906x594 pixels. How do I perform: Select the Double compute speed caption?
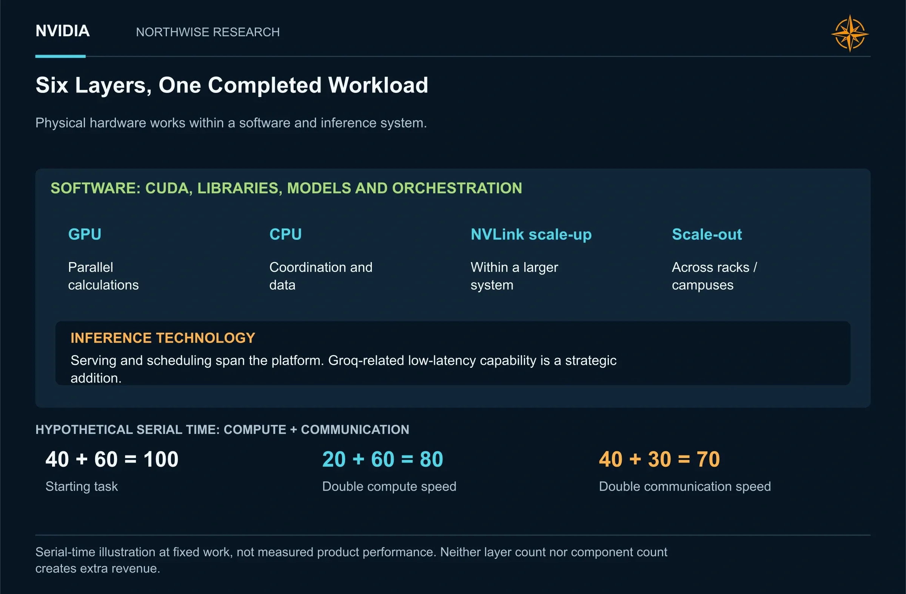[x=389, y=486]
